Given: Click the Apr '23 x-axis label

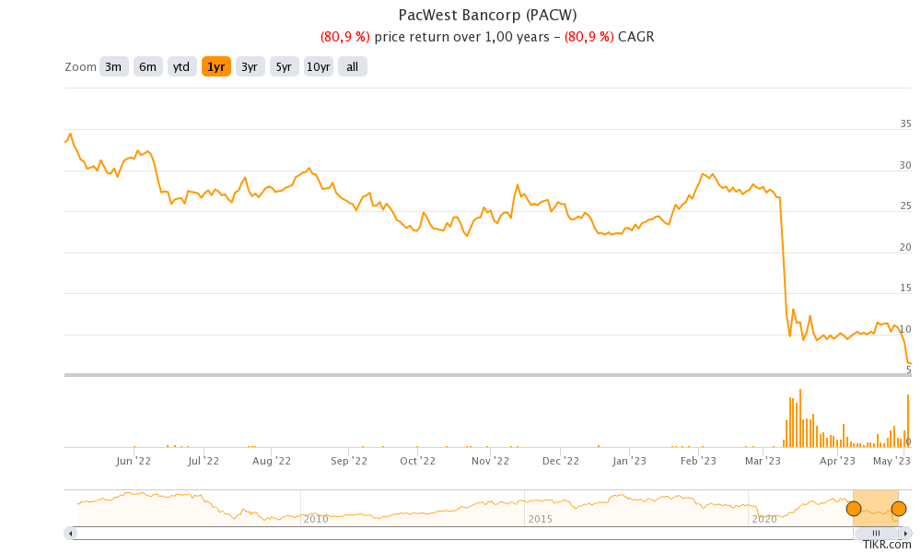Looking at the screenshot, I should 837,461.
